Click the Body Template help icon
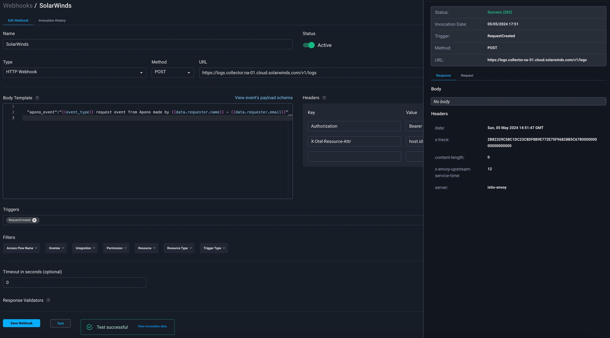 point(37,98)
